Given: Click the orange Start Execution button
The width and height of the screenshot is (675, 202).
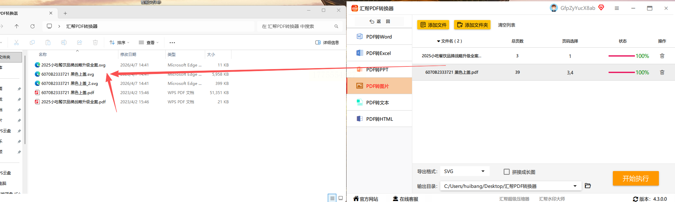Looking at the screenshot, I should point(636,178).
